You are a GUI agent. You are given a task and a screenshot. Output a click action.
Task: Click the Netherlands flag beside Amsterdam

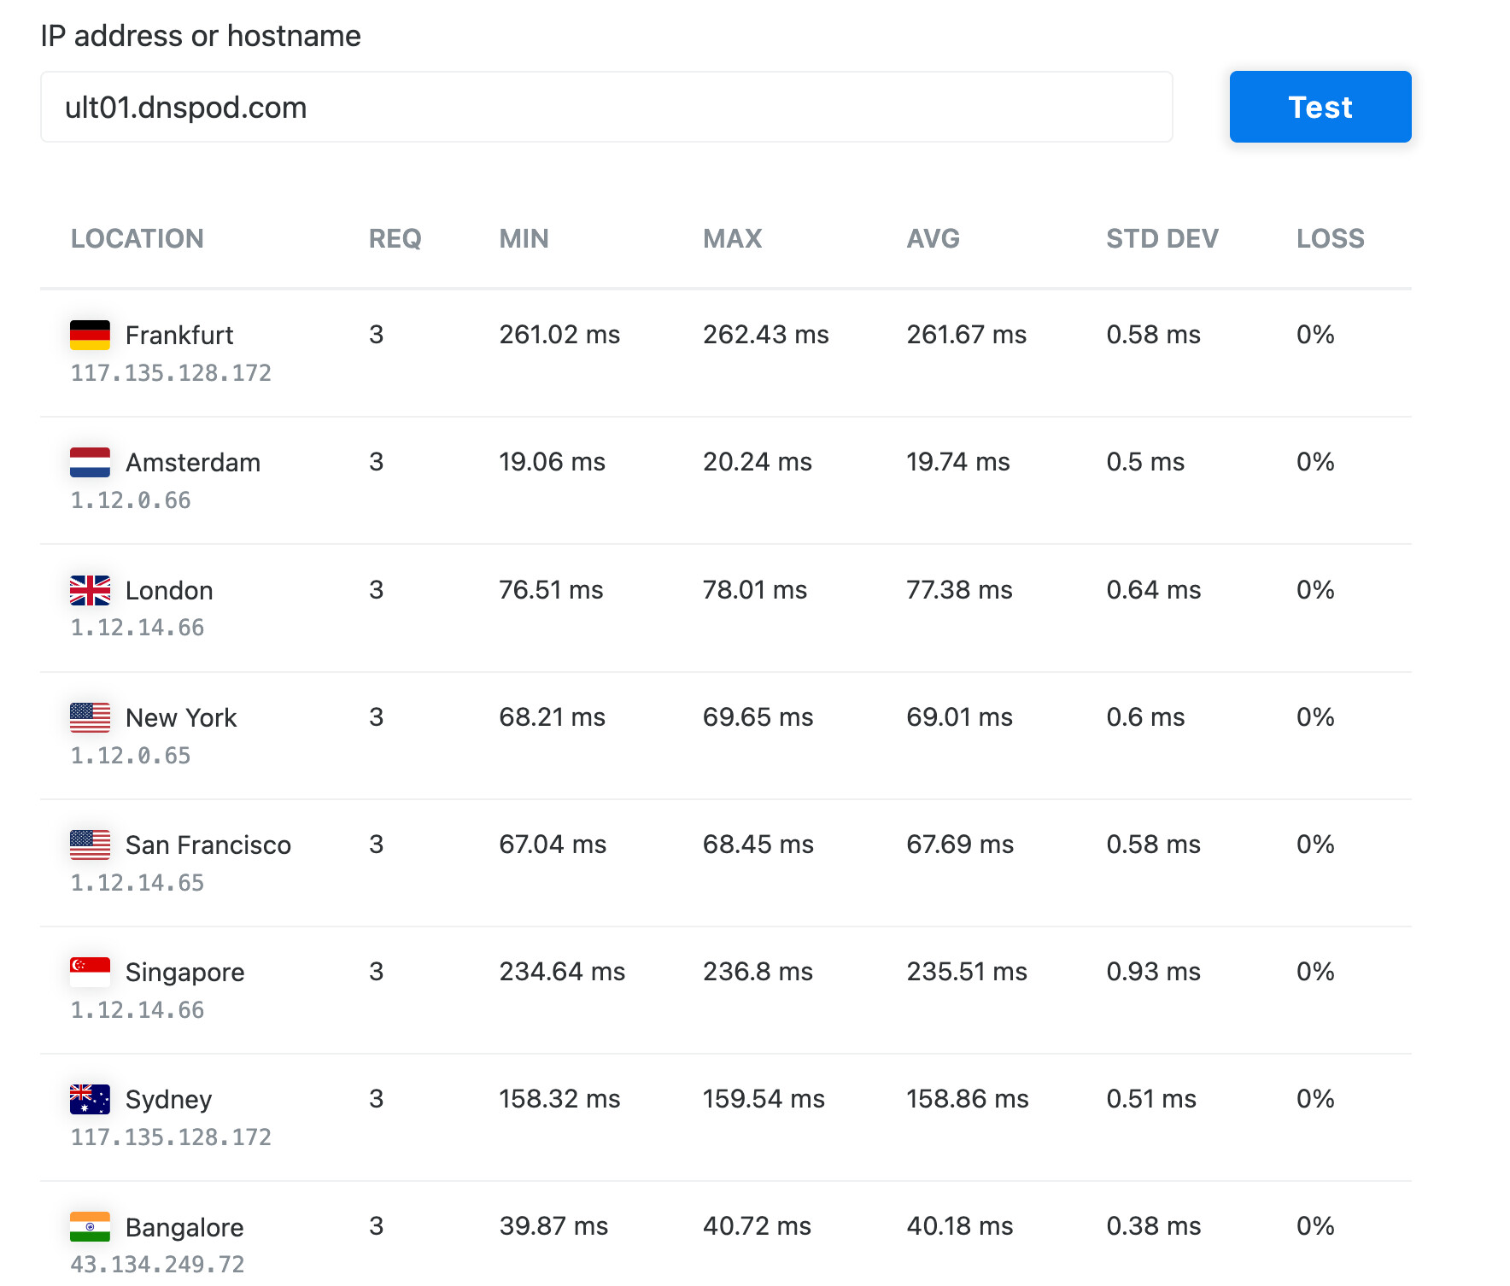point(90,462)
